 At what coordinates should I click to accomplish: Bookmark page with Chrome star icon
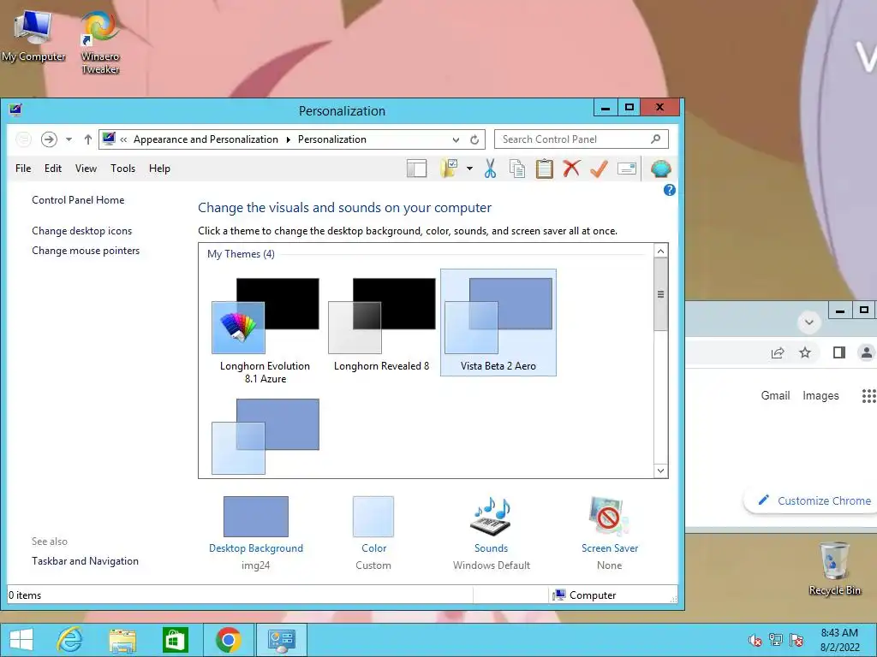tap(805, 352)
